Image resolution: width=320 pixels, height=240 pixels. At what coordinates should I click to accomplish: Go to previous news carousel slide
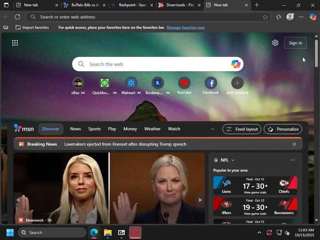point(18,200)
